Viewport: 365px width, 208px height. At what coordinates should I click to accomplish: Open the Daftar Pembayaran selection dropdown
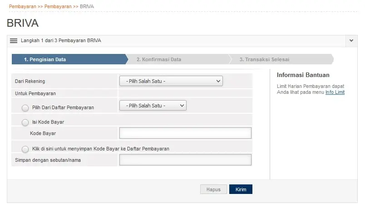point(153,105)
